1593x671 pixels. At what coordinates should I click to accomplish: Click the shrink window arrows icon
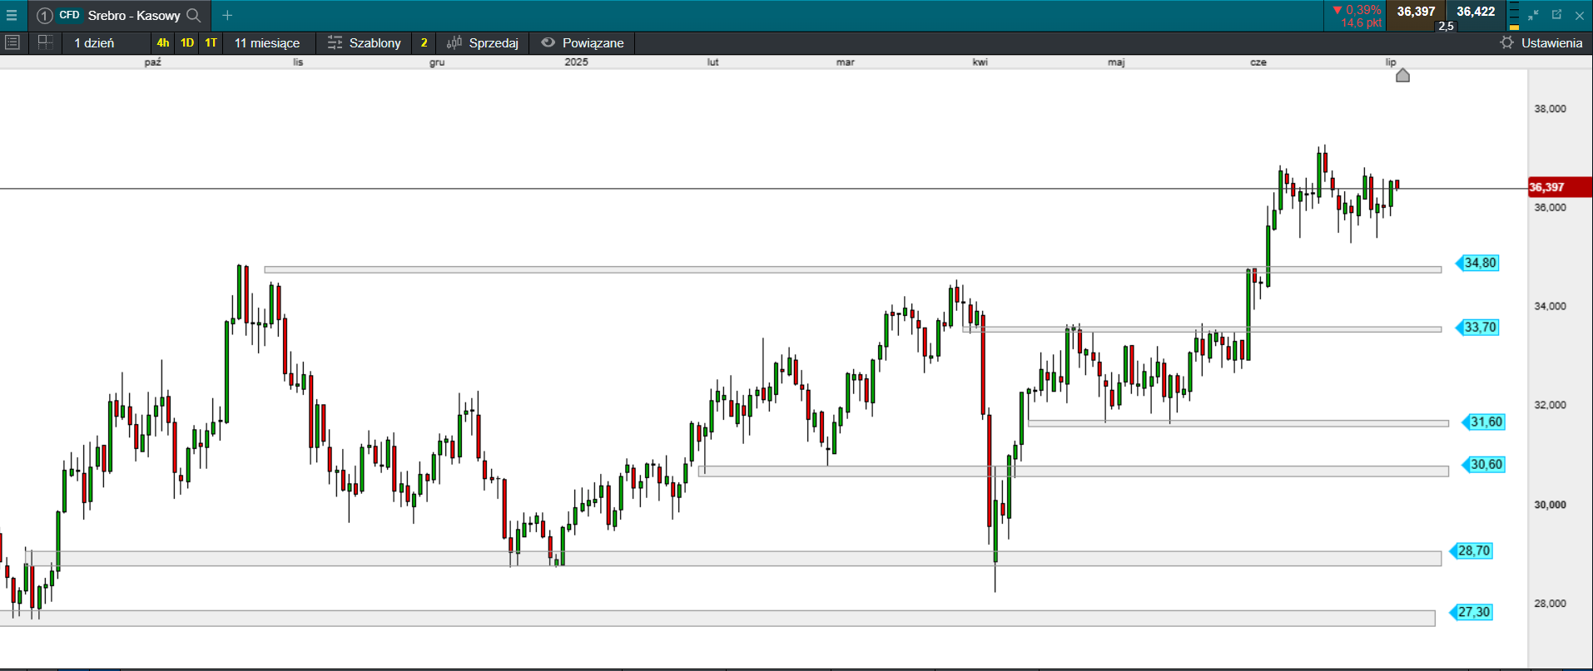point(1533,15)
